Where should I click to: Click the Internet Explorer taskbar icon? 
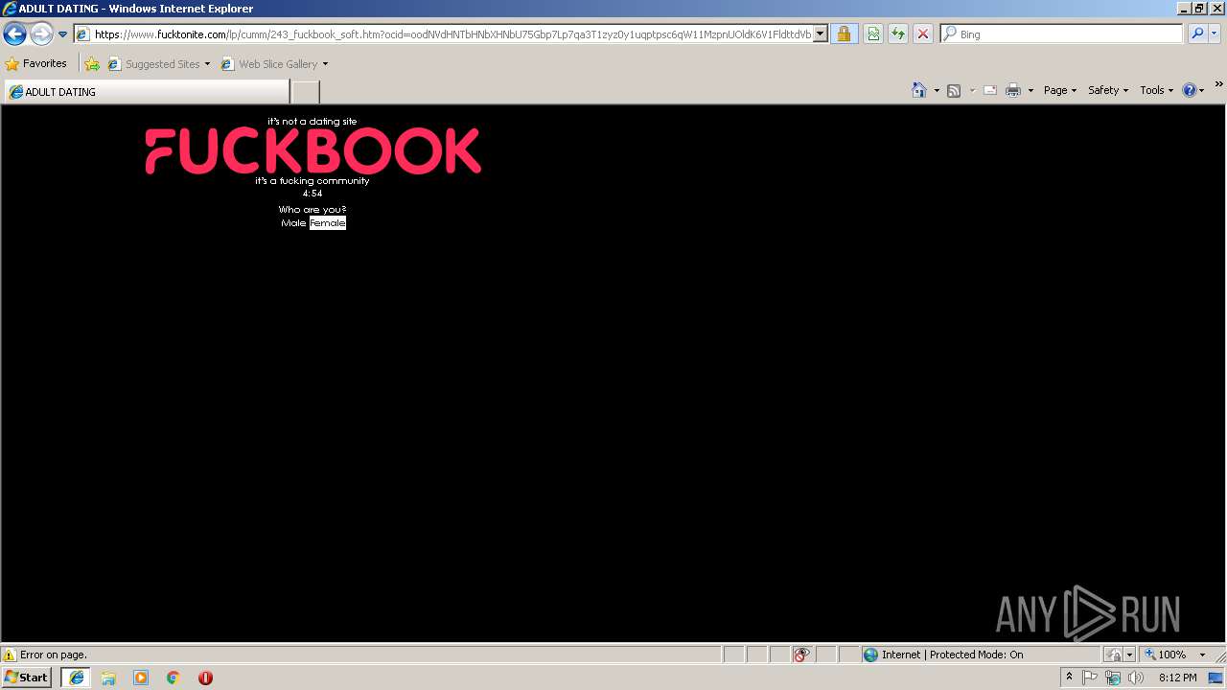pos(77,678)
